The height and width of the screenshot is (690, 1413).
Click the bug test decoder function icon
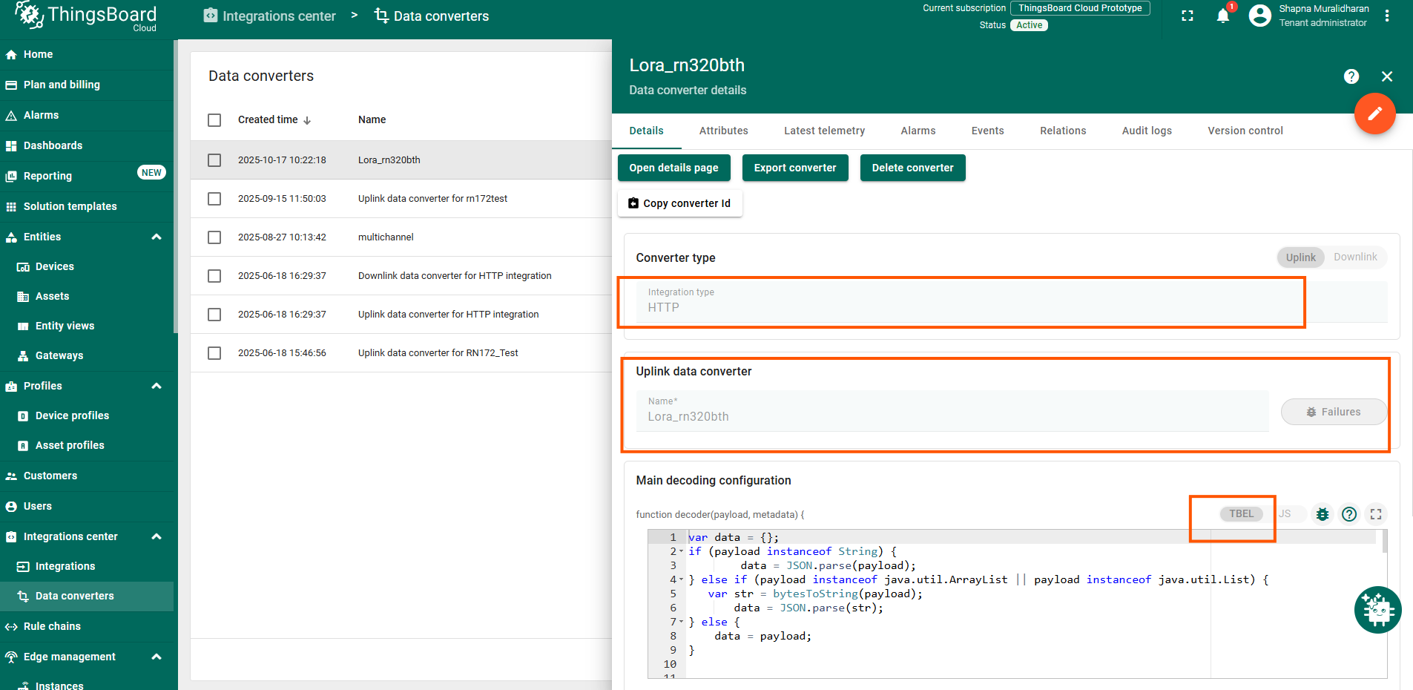tap(1322, 514)
